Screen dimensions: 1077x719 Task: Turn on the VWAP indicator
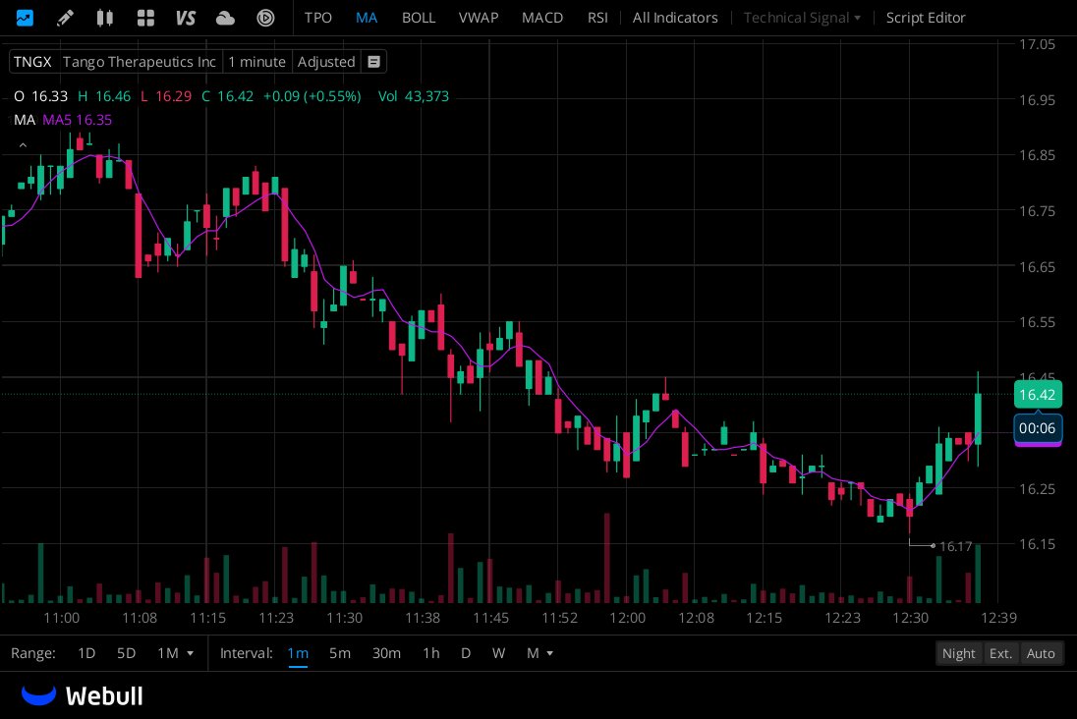[478, 18]
